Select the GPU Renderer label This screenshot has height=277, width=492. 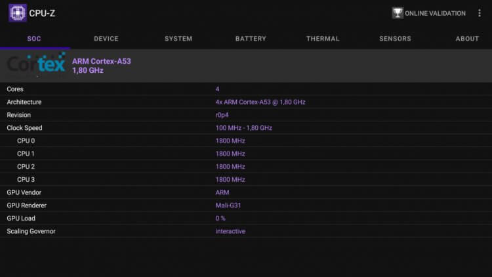pyautogui.click(x=27, y=205)
